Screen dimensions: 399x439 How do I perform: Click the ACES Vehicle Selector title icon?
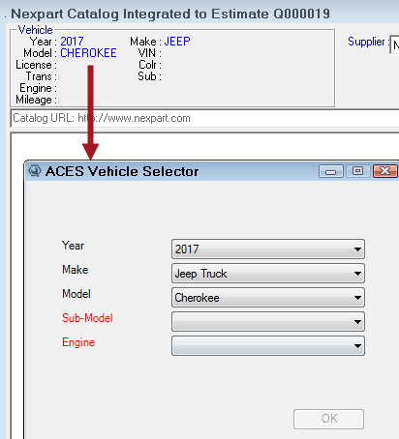pos(35,171)
